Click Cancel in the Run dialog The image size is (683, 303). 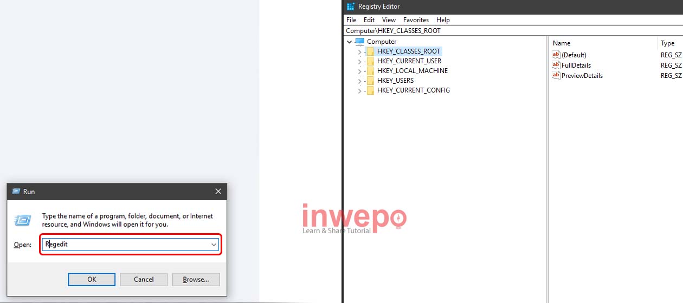[x=144, y=279]
